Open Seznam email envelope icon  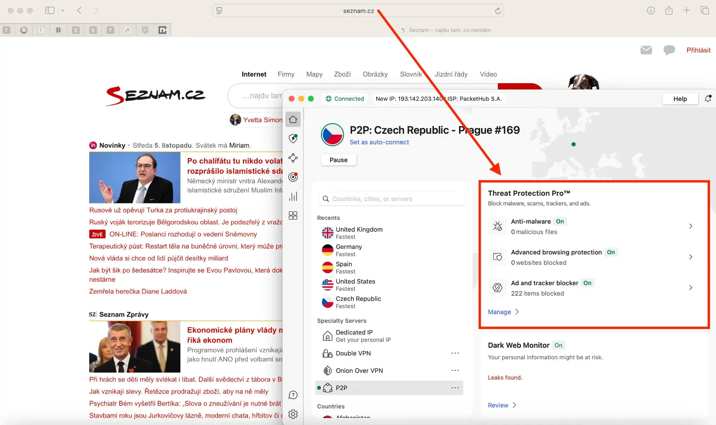[x=646, y=50]
